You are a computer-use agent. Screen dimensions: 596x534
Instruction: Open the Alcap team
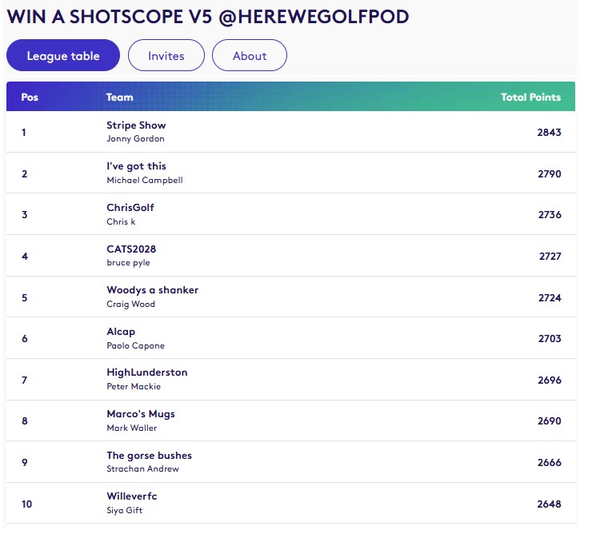121,332
